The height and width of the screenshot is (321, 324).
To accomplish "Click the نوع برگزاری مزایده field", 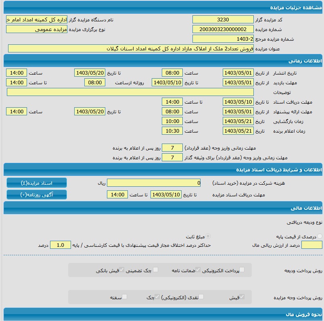I will pyautogui.click(x=37, y=29).
